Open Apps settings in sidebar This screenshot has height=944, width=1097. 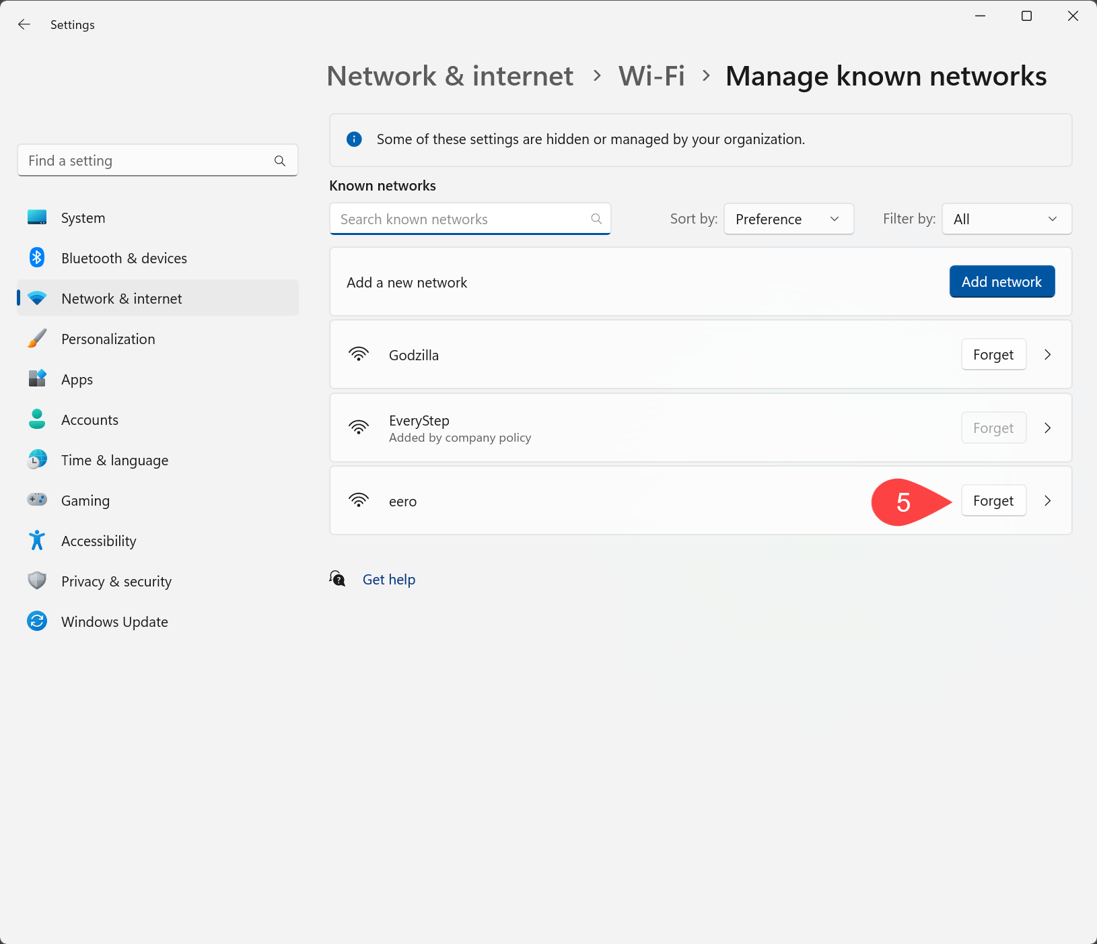tap(76, 379)
